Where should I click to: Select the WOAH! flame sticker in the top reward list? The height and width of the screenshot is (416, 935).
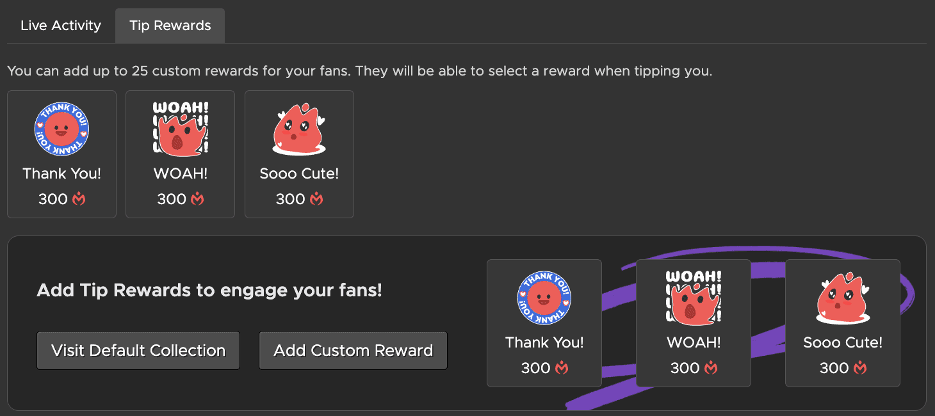[x=180, y=129]
